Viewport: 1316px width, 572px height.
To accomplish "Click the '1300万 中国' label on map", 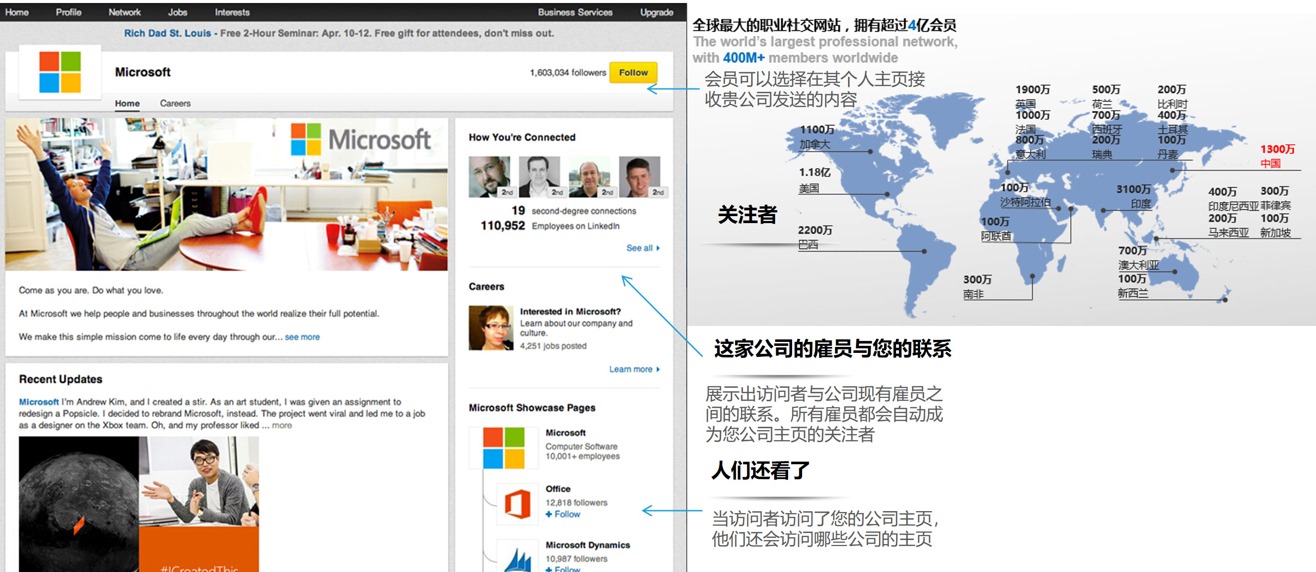I will tap(1277, 156).
